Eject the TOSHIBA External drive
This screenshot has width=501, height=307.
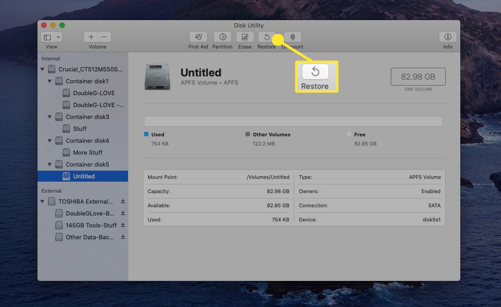tap(123, 202)
